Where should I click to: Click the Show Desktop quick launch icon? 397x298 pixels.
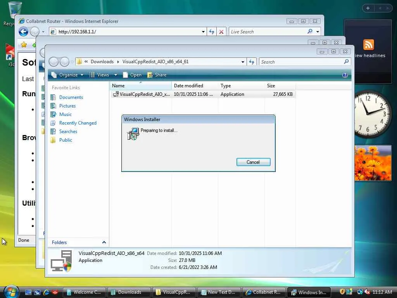[x=28, y=292]
